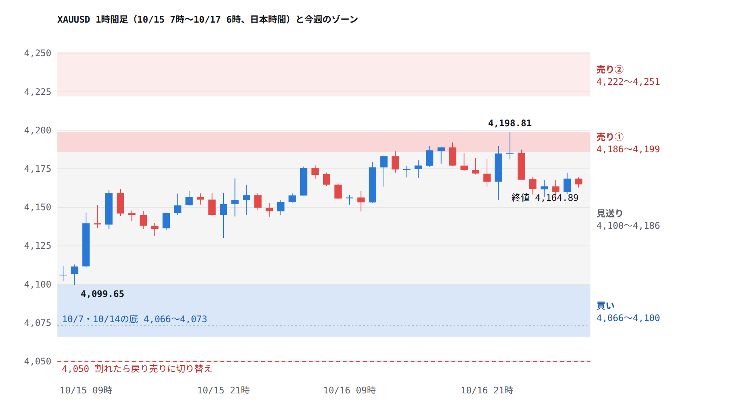
Task: Click the 4,225 y-axis label
Action: (37, 92)
